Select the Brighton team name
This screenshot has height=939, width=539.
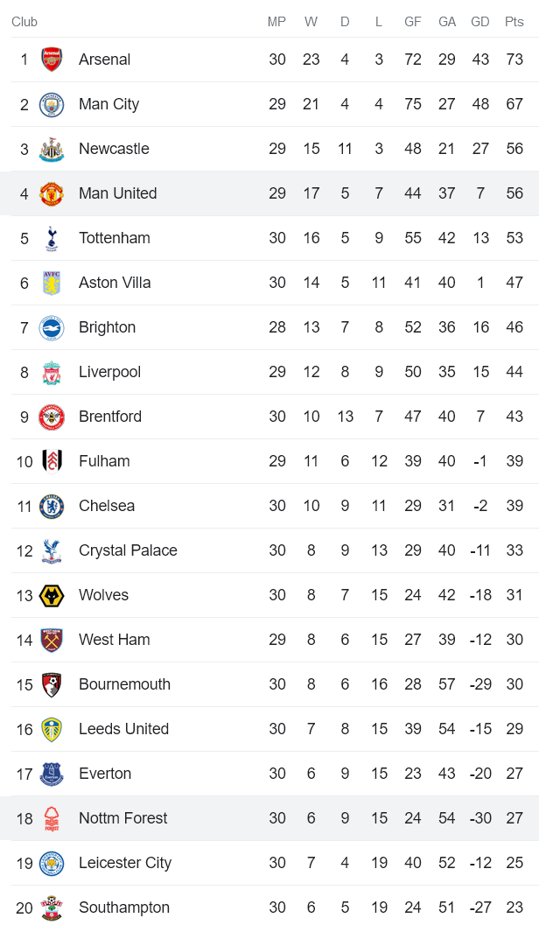(x=107, y=327)
